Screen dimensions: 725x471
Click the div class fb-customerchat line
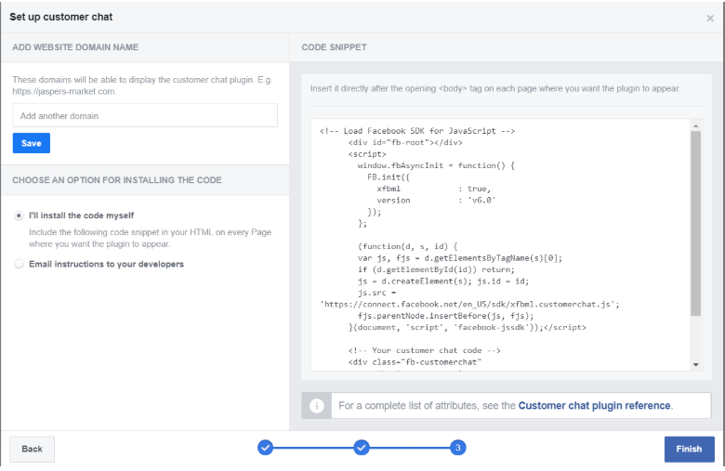[415, 362]
